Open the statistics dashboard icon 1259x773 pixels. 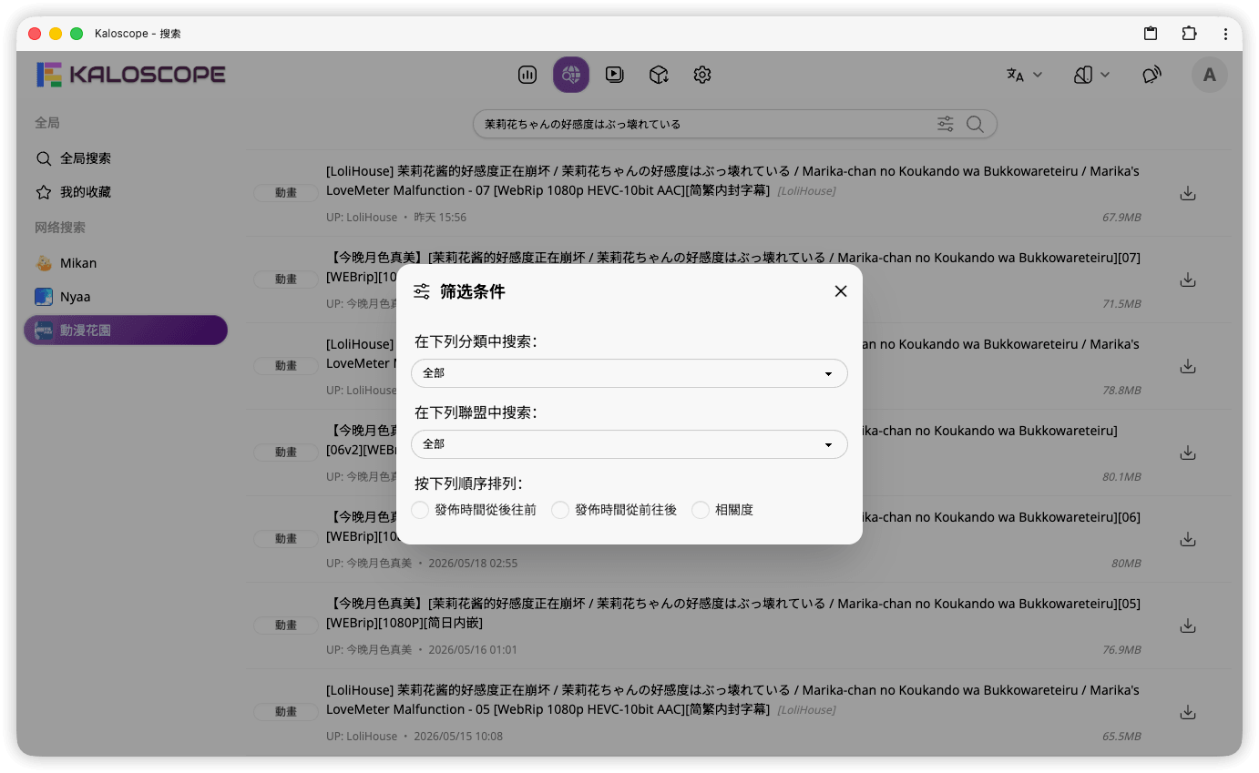pos(527,75)
